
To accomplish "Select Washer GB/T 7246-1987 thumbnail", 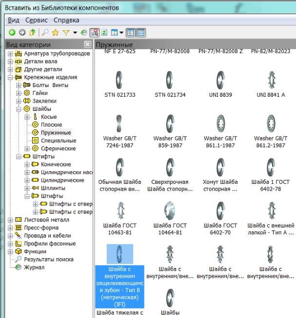I will click(x=119, y=124).
